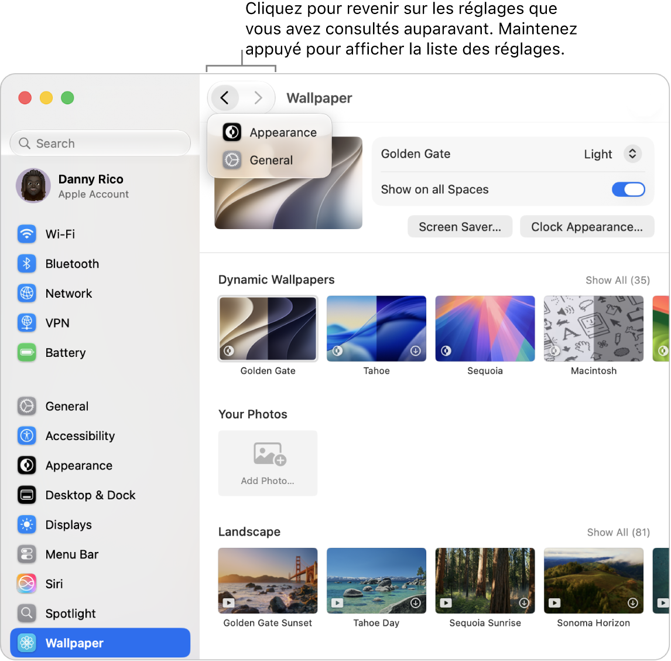Select Golden Gate Sunset landscape
Image resolution: width=671 pixels, height=661 pixels.
click(268, 581)
